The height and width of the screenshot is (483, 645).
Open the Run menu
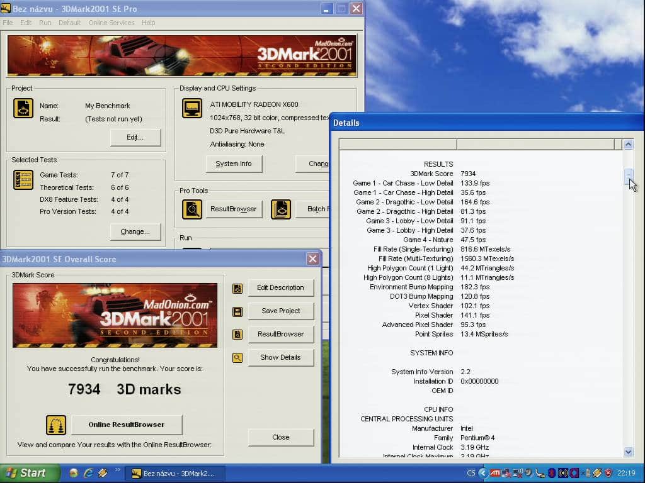point(45,23)
